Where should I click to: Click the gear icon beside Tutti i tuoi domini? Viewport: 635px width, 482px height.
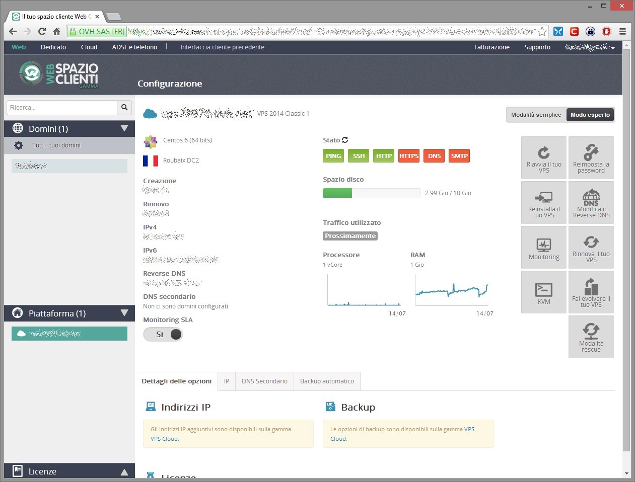[x=19, y=145]
